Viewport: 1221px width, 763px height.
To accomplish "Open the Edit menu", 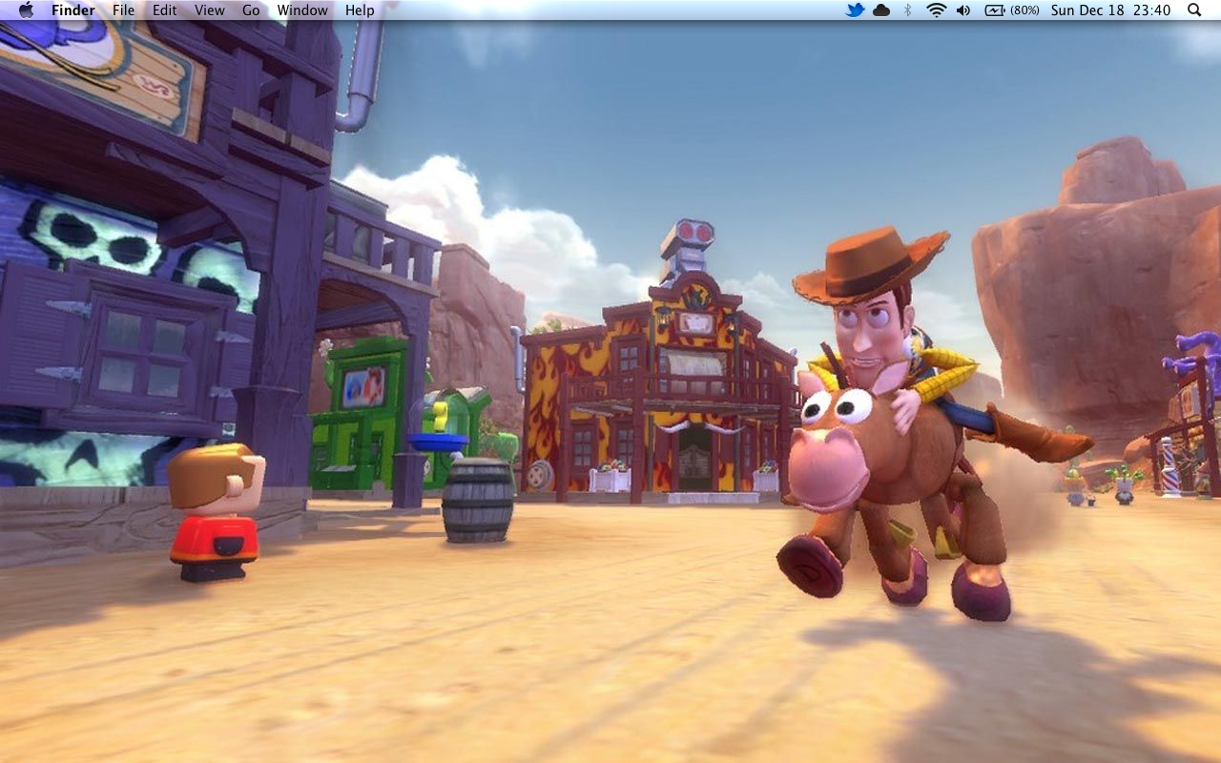I will (165, 10).
